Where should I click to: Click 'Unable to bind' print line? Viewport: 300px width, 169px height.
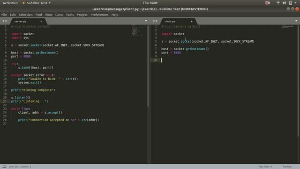(x=48, y=79)
